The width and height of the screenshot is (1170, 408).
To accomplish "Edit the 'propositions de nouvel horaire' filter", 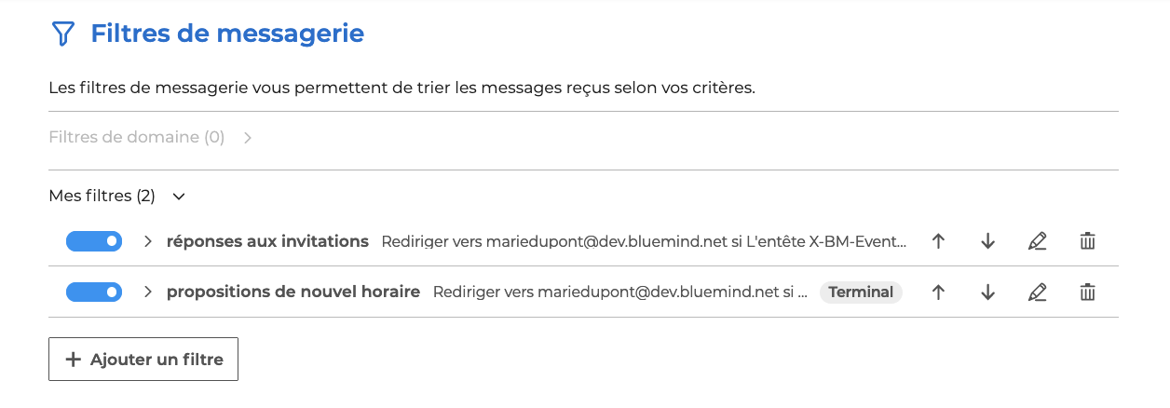I will click(x=1037, y=292).
